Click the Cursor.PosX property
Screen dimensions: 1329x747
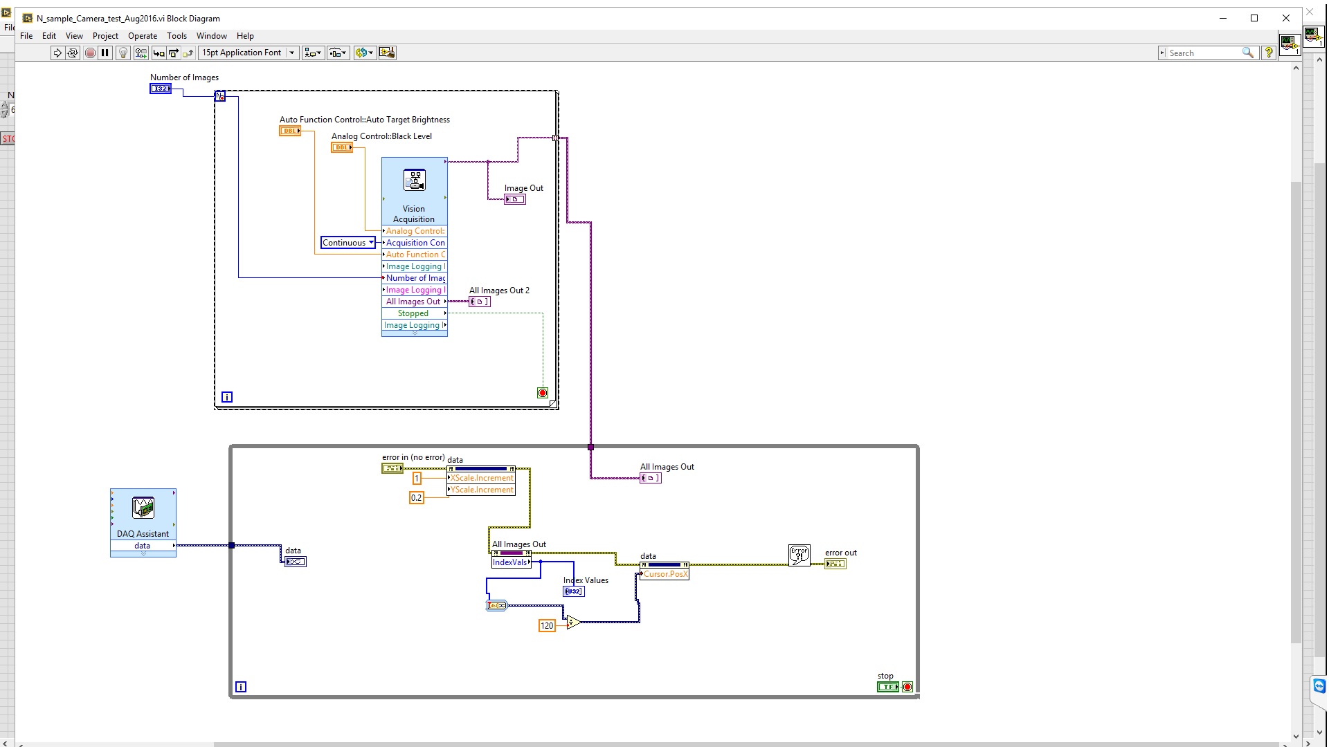(x=664, y=574)
